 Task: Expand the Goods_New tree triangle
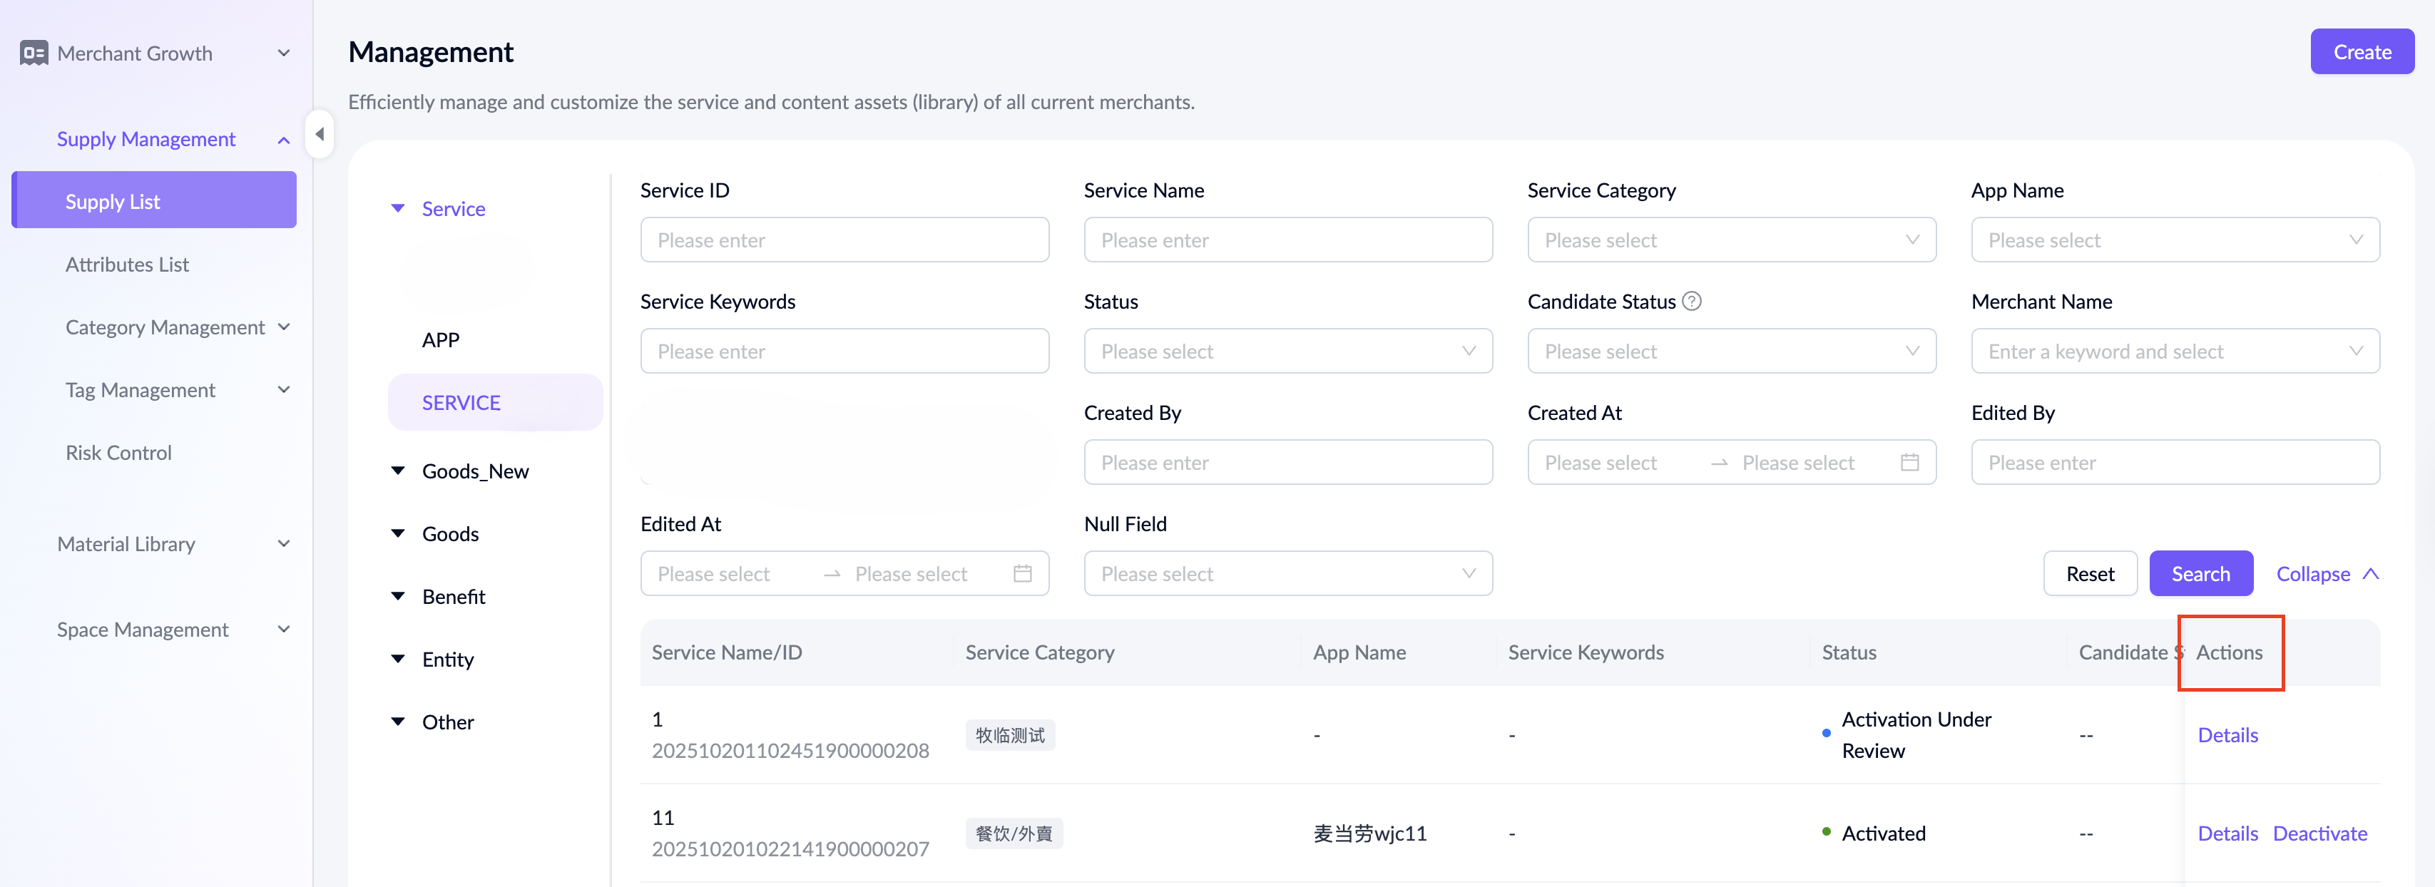(x=398, y=471)
